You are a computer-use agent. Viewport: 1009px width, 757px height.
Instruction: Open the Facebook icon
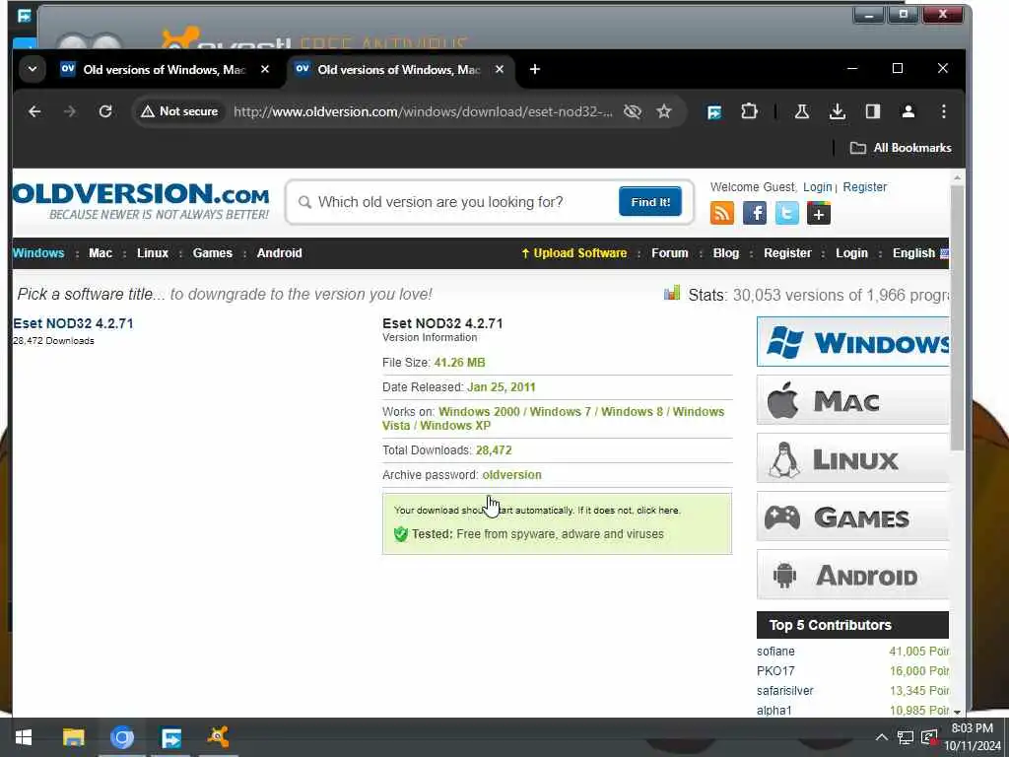pos(754,213)
